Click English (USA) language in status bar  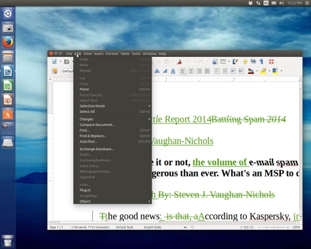click(x=152, y=227)
